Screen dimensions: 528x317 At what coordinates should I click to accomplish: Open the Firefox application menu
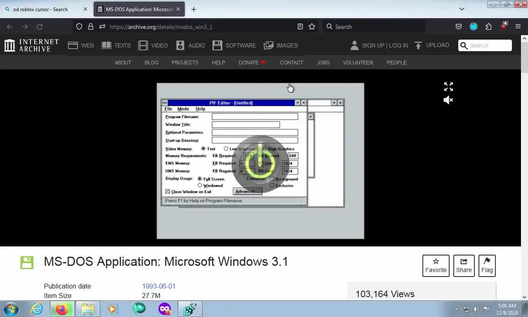[x=518, y=26]
